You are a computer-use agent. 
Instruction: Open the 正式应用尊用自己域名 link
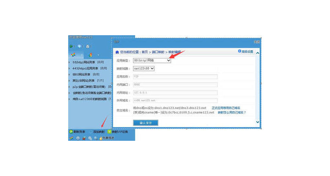tap(226, 108)
